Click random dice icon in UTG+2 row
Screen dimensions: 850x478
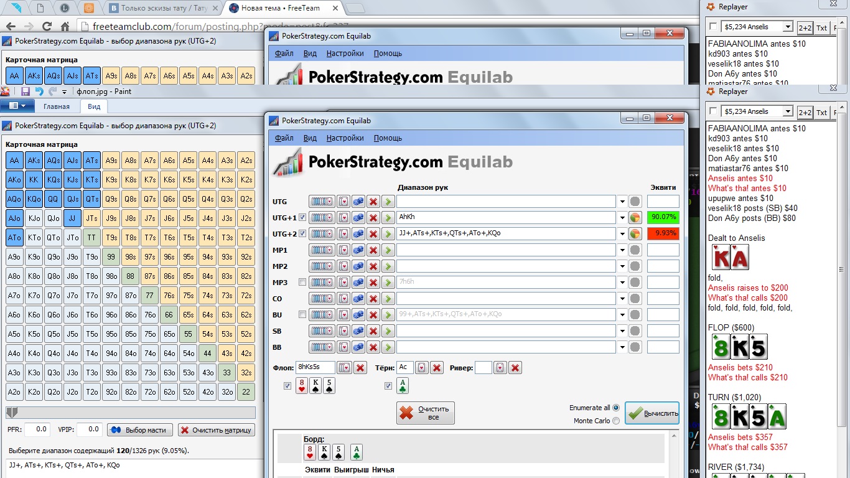pyautogui.click(x=358, y=234)
